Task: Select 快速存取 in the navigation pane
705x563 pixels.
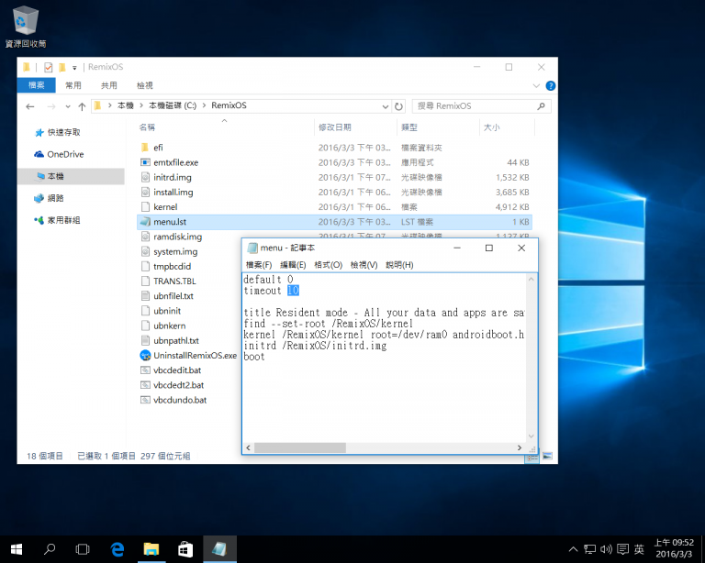Action: coord(63,132)
